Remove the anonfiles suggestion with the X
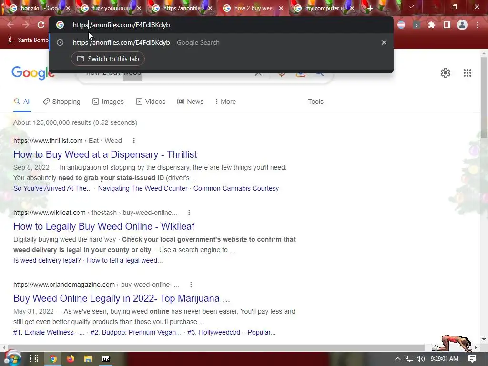 [x=384, y=42]
